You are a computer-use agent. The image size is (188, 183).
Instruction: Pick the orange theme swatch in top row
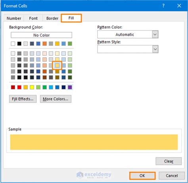point(44,44)
